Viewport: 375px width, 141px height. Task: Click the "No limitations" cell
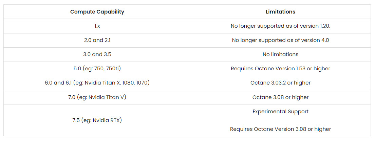click(x=280, y=54)
